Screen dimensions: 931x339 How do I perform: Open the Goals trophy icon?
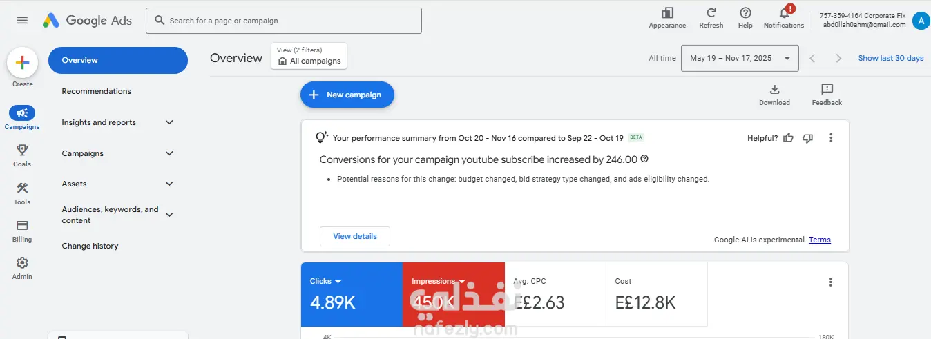click(x=22, y=151)
